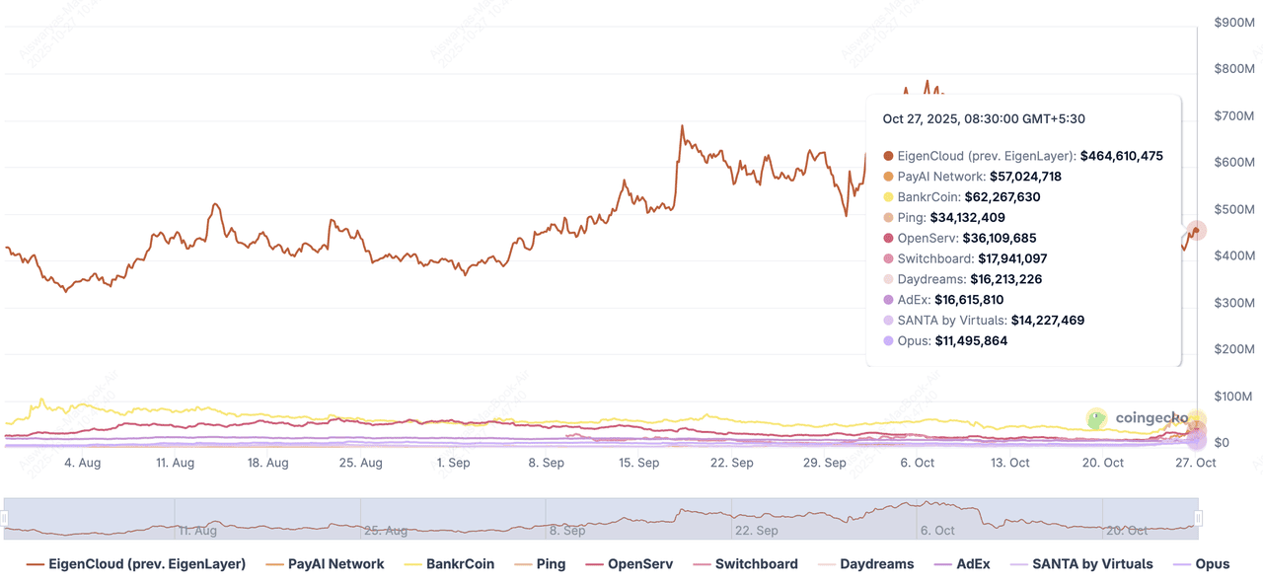
Task: Grab the left range navigator handle
Action: tap(4, 519)
